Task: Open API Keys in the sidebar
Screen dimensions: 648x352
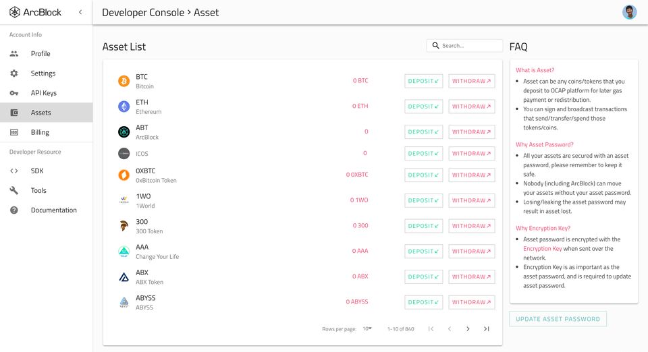Action: pos(44,93)
